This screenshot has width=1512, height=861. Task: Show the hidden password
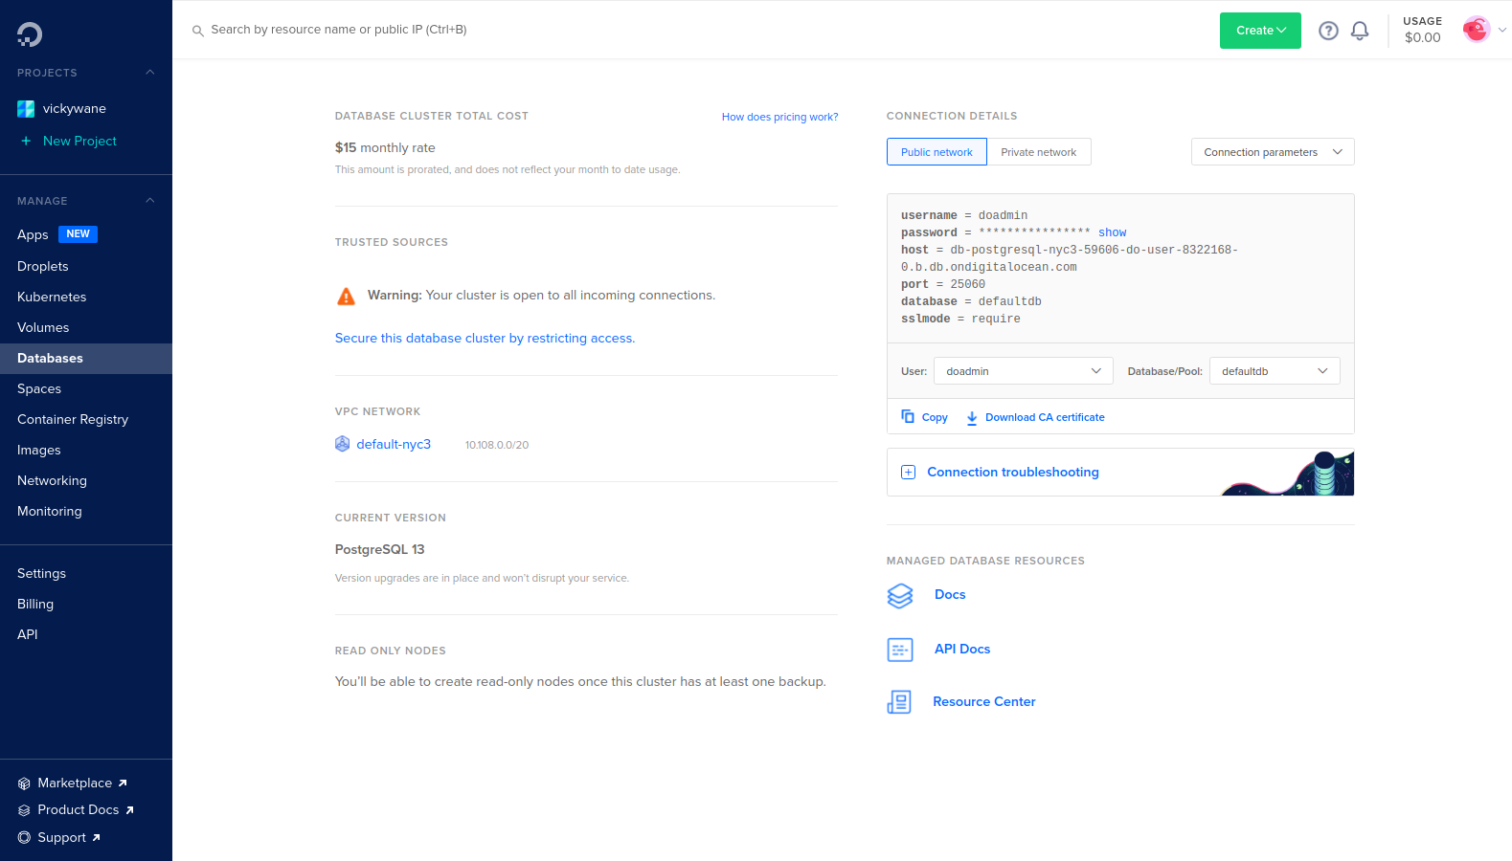tap(1112, 233)
